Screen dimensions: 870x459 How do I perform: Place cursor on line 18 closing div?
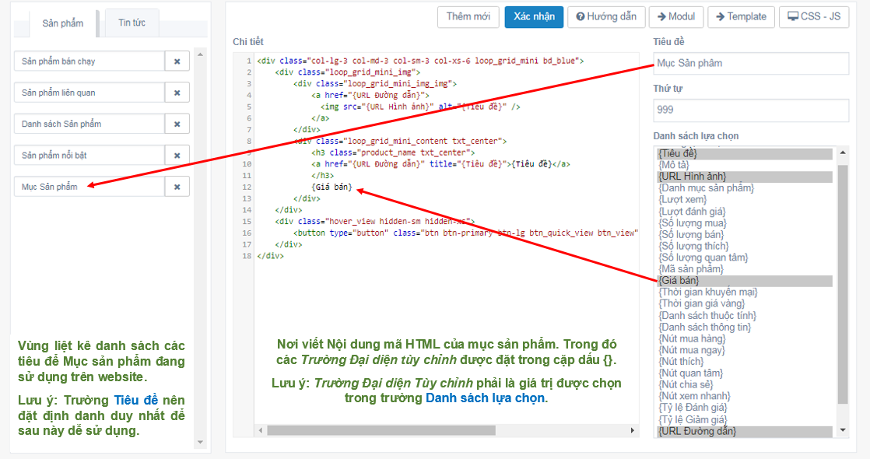(270, 256)
